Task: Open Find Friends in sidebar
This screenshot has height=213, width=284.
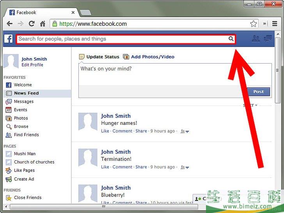Action: pyautogui.click(x=26, y=135)
